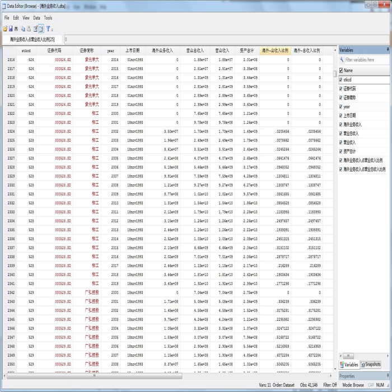
Task: Click the horizontal scrollbar thumb of grid
Action: [94, 376]
